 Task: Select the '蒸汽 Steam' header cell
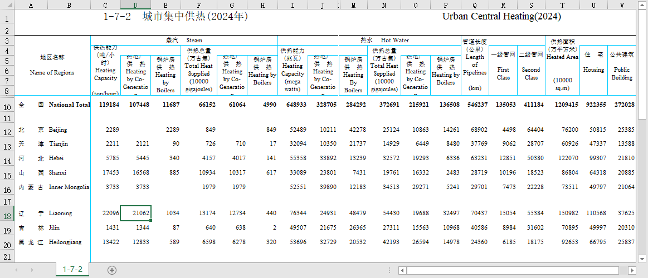coord(184,41)
